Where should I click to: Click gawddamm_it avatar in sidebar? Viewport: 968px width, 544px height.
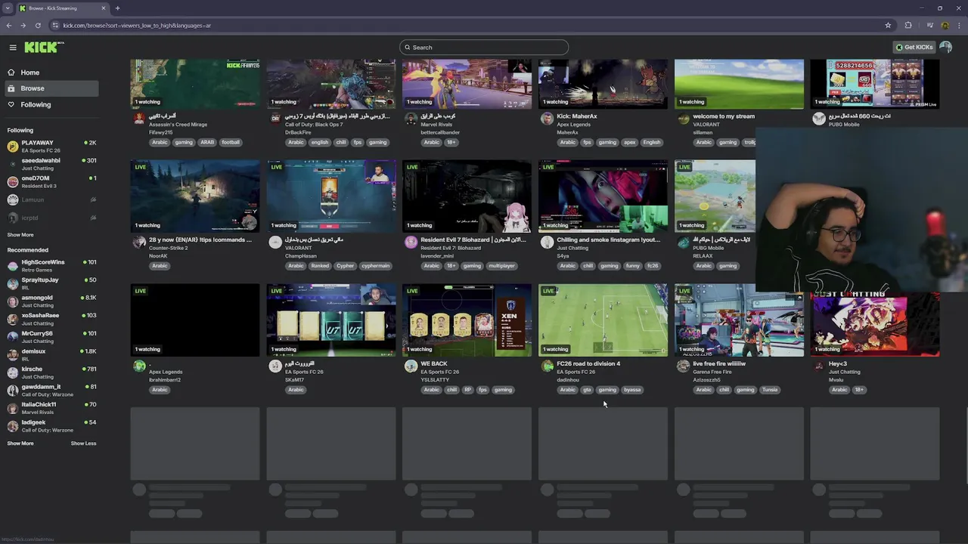tap(13, 390)
